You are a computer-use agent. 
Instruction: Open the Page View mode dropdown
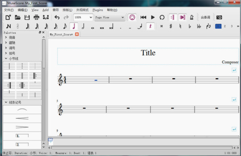(x=110, y=17)
